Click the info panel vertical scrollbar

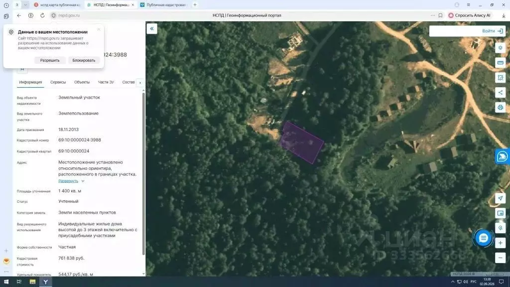143,174
